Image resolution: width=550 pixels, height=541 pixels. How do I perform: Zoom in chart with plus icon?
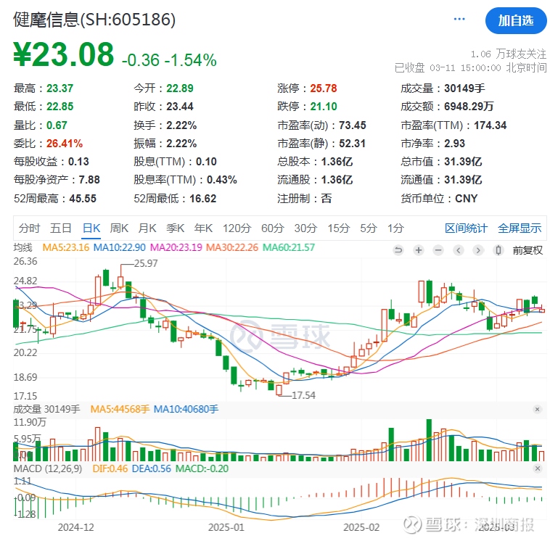point(418,250)
